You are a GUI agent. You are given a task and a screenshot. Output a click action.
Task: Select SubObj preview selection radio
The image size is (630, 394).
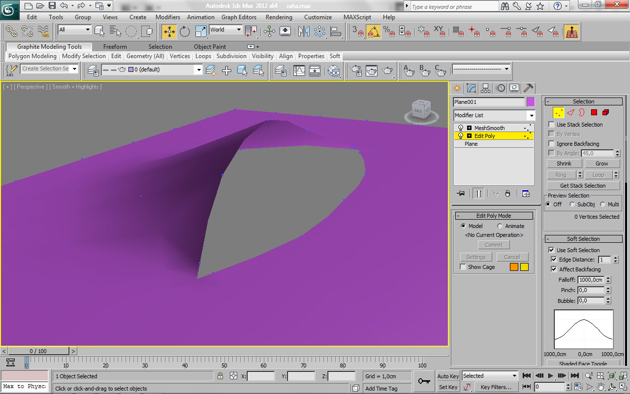click(572, 204)
